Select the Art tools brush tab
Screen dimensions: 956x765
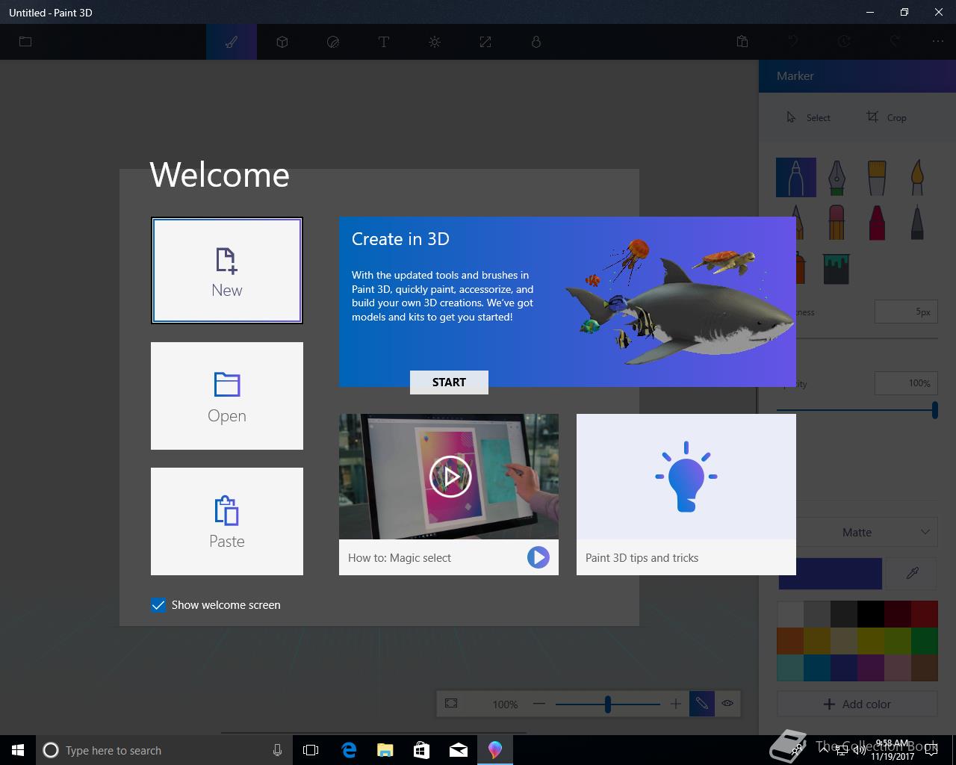[x=232, y=42]
